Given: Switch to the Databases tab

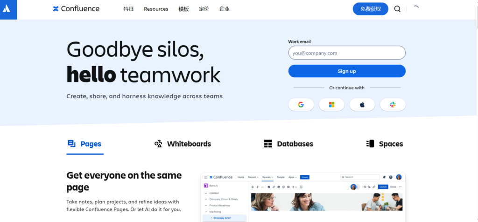Looking at the screenshot, I should pyautogui.click(x=288, y=144).
